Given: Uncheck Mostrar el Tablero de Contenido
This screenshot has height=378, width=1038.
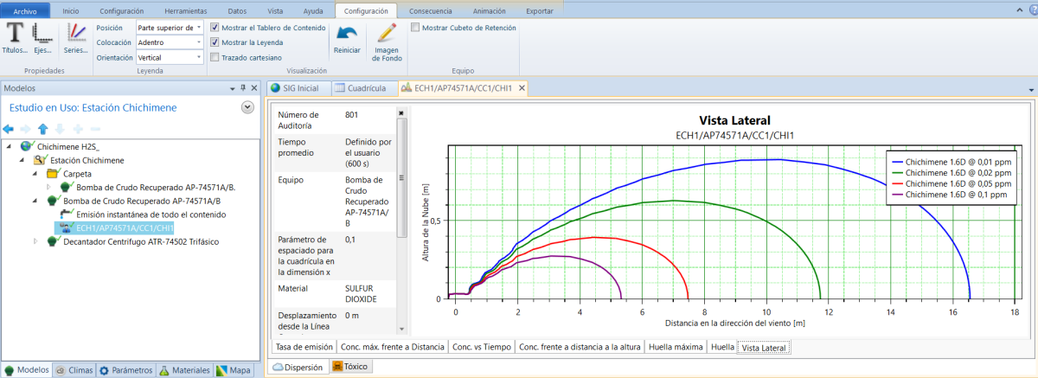Looking at the screenshot, I should coord(215,28).
